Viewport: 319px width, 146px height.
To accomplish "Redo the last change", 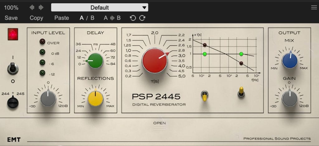I will [x=142, y=18].
